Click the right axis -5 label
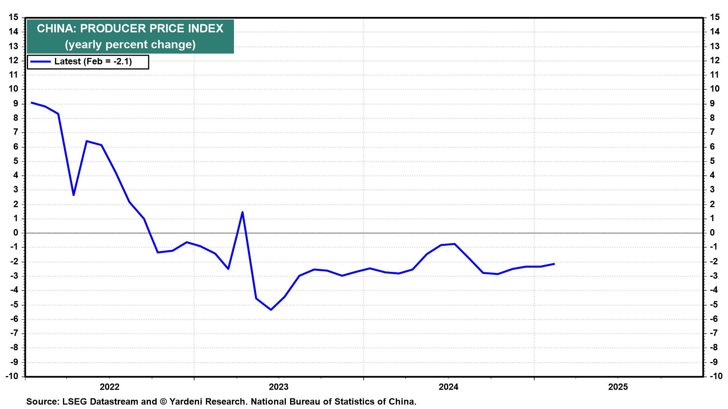Viewport: 728px width, 409px height. tap(714, 304)
